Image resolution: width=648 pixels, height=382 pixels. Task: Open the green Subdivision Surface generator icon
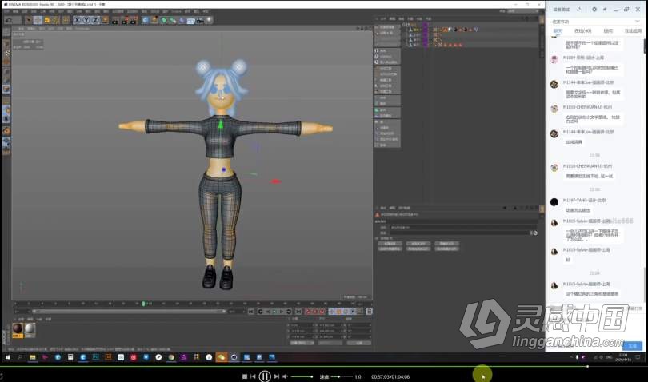[164, 20]
